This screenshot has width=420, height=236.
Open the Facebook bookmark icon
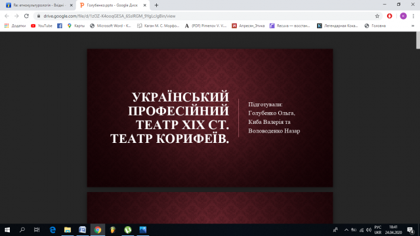(60, 26)
